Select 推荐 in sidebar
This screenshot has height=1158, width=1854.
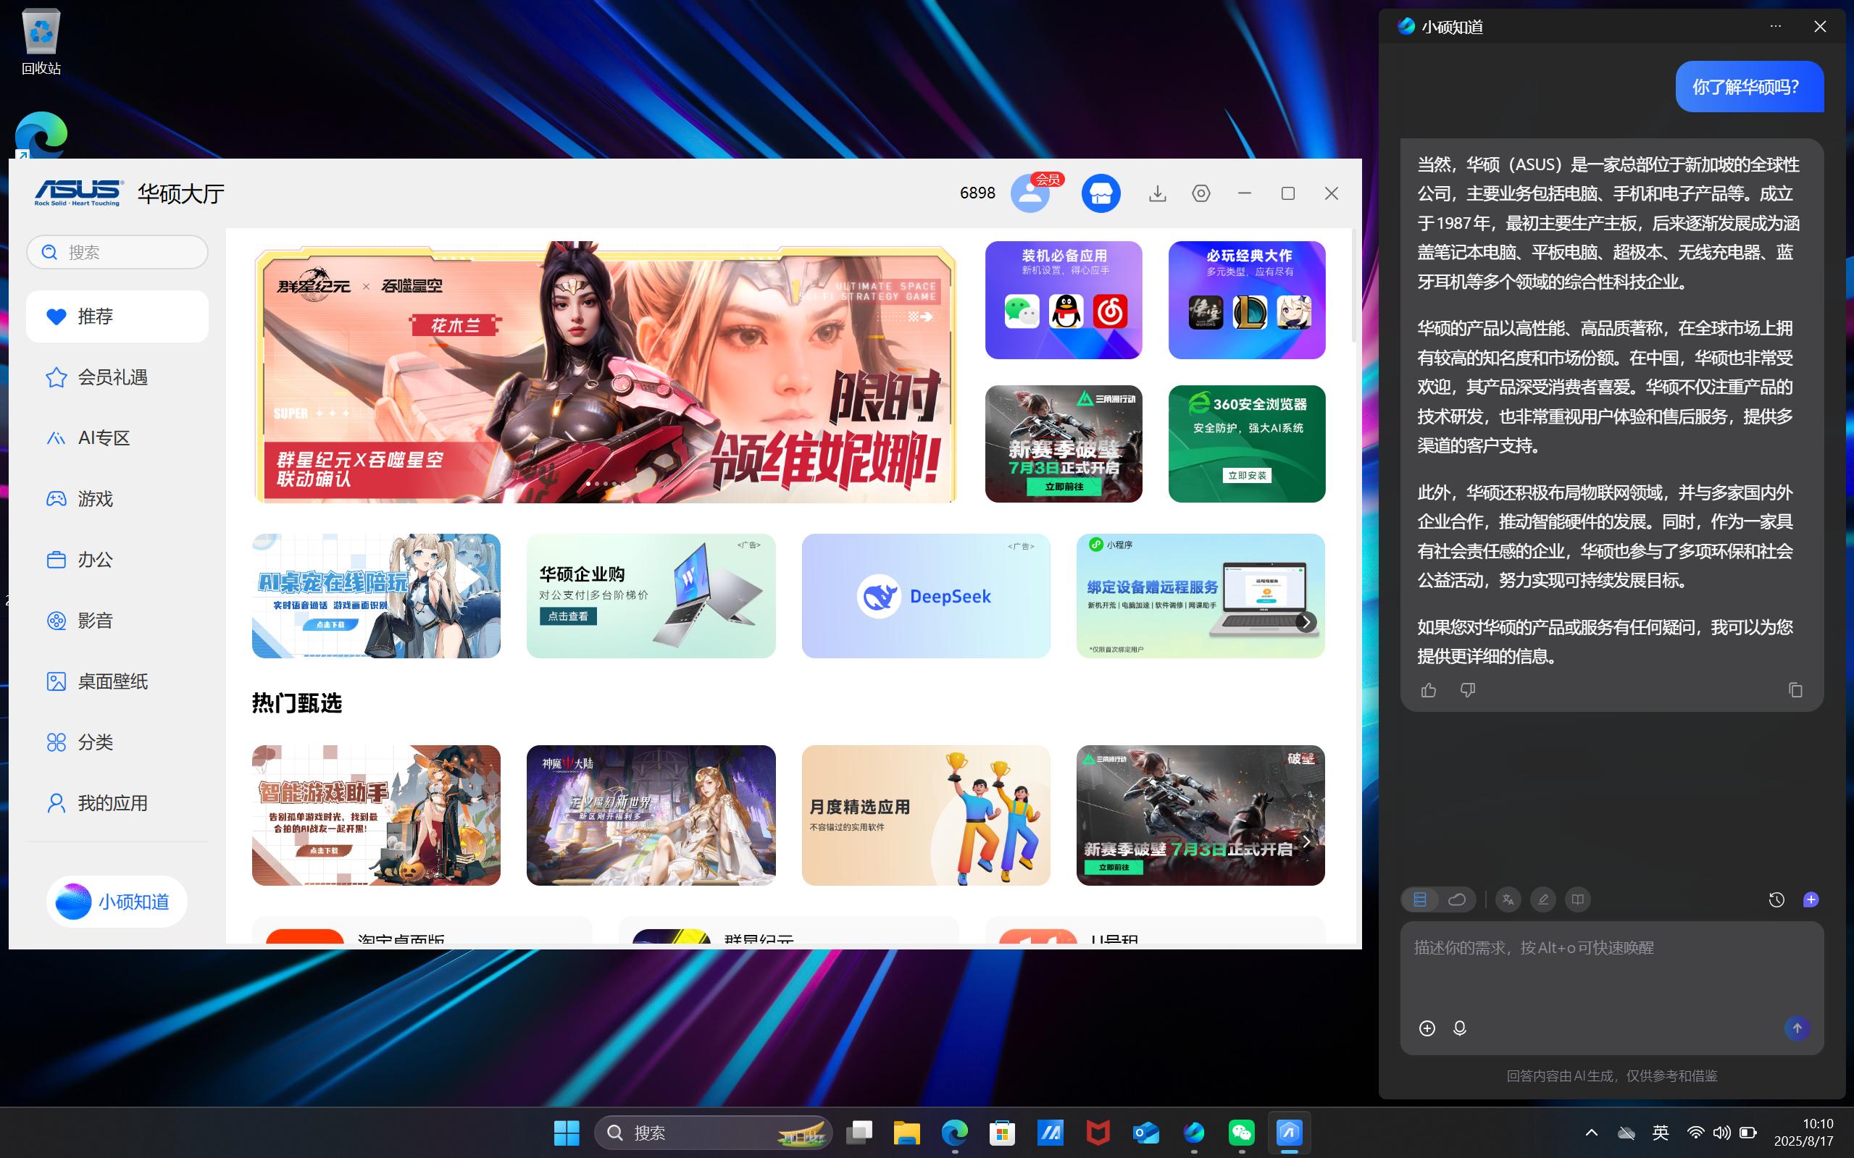pos(117,316)
